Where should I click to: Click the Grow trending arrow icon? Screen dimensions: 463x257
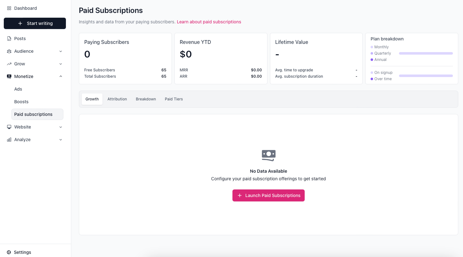[9, 64]
